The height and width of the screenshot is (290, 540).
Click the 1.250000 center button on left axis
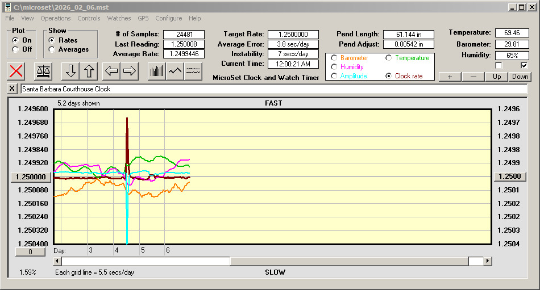(x=31, y=176)
